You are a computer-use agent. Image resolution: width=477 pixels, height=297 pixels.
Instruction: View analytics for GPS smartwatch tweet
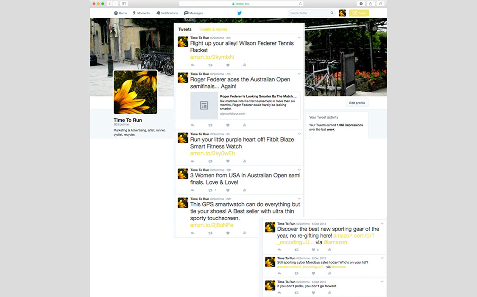244,233
